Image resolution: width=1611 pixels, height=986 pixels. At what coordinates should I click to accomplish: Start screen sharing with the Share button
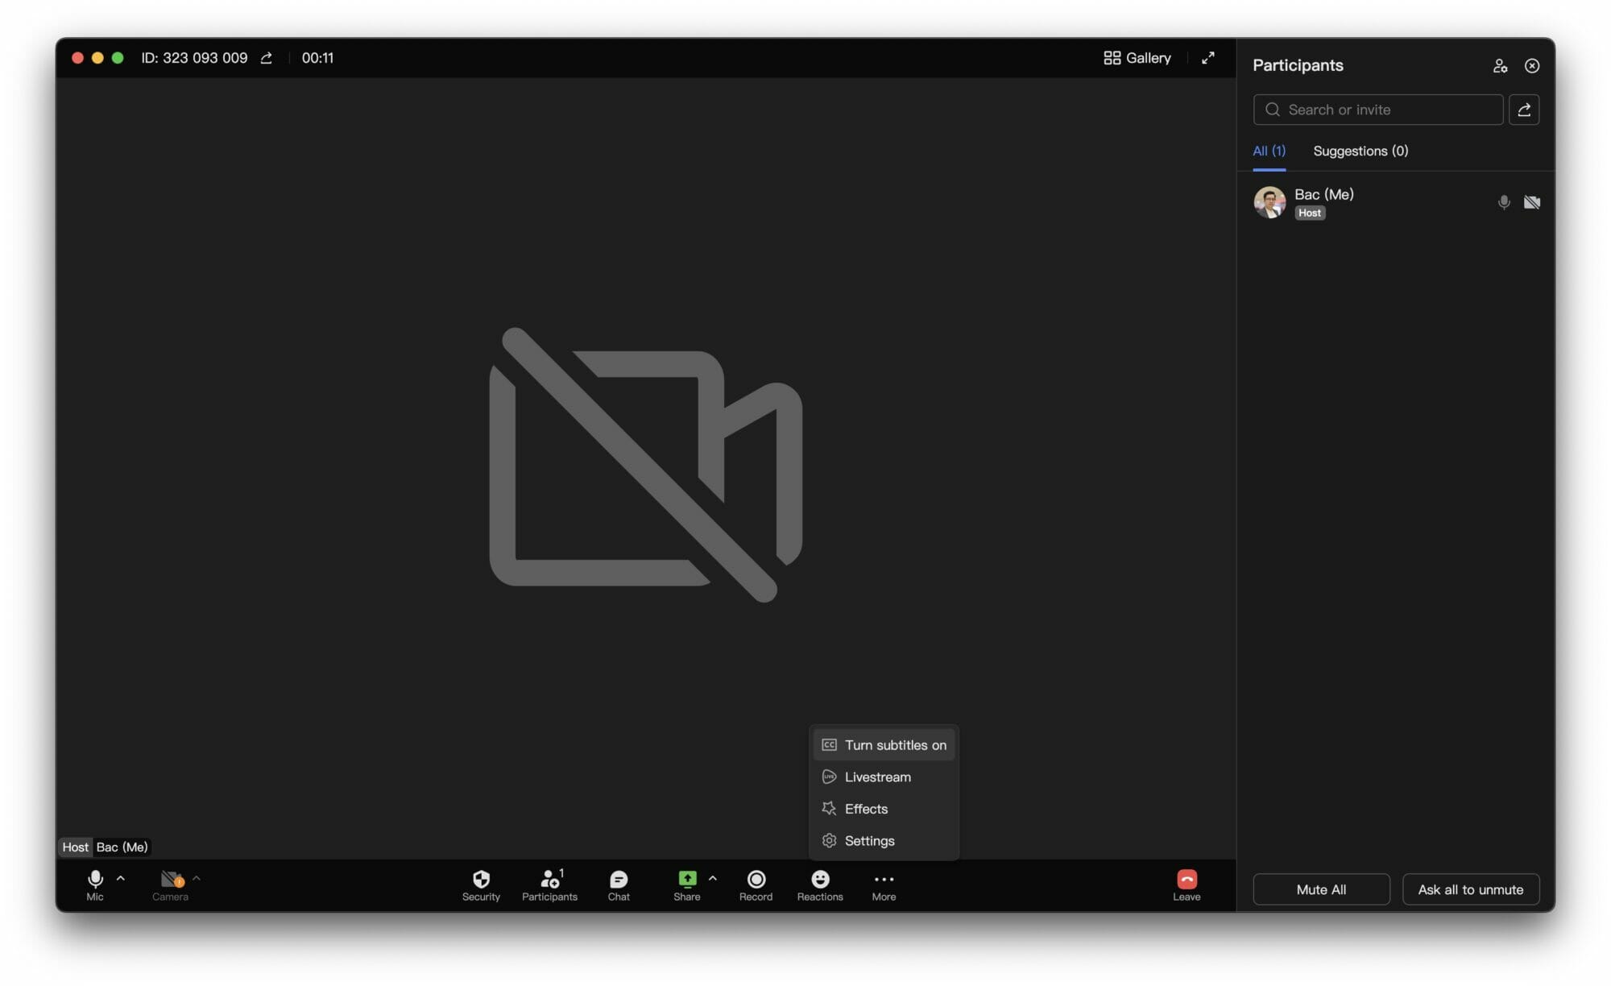click(687, 884)
